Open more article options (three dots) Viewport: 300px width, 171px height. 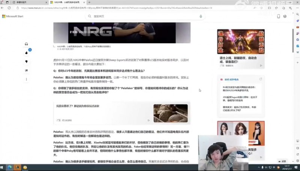(x=26, y=79)
